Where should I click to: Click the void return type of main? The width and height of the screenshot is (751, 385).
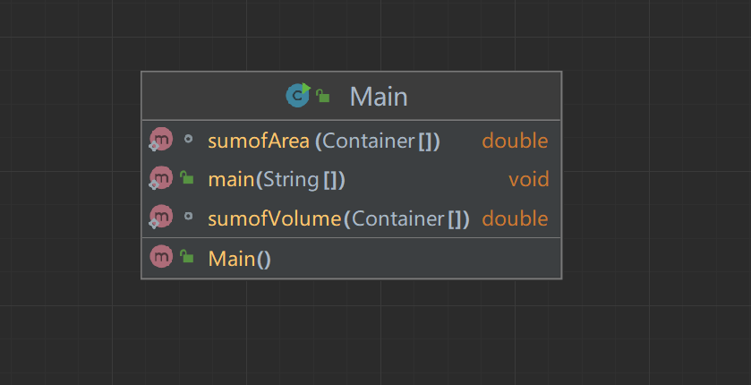[528, 180]
